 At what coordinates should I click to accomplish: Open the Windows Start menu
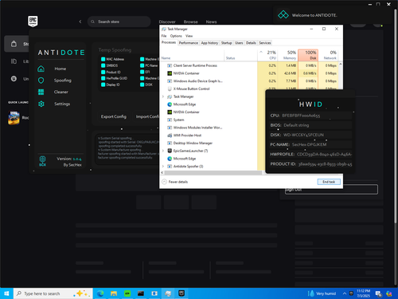tap(6, 293)
